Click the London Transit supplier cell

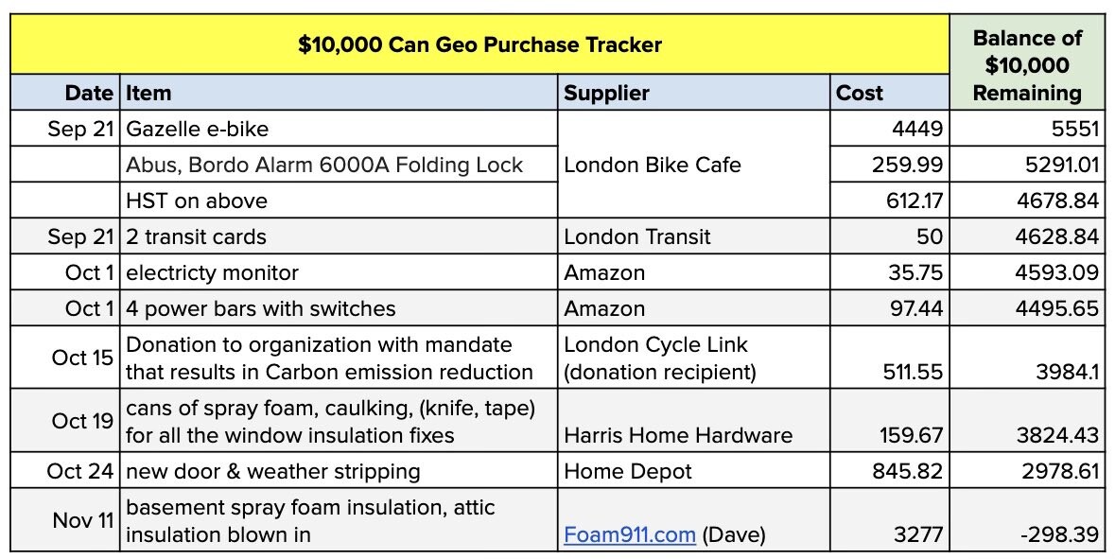pos(636,236)
